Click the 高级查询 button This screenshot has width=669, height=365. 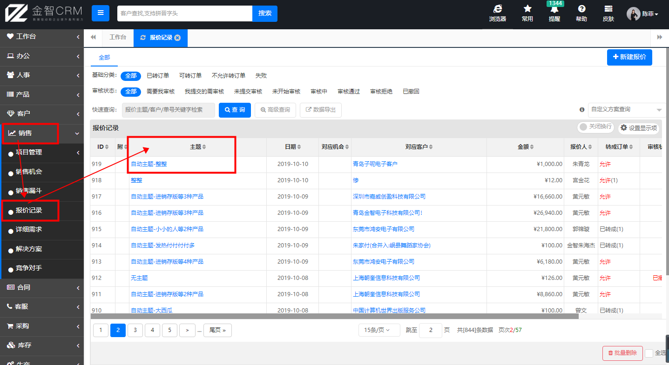pos(275,110)
